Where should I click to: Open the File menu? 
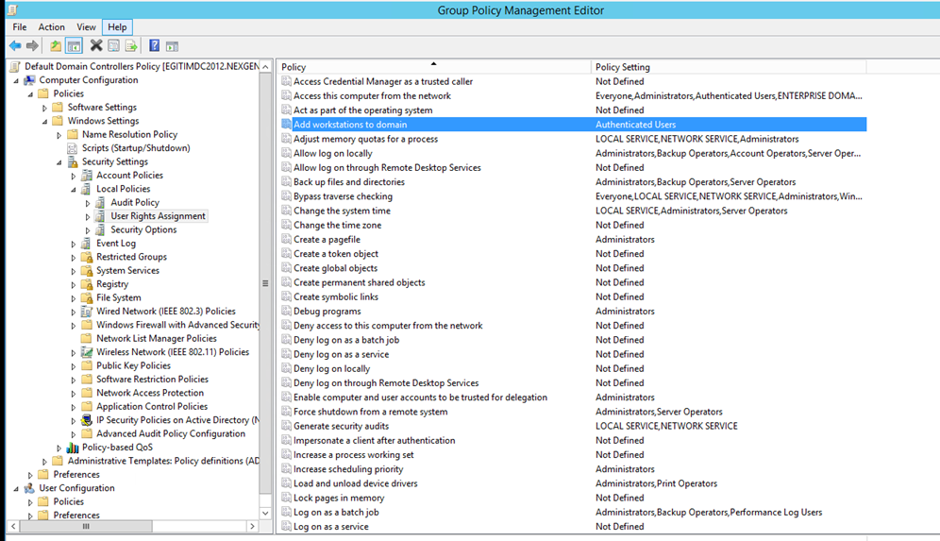point(20,27)
